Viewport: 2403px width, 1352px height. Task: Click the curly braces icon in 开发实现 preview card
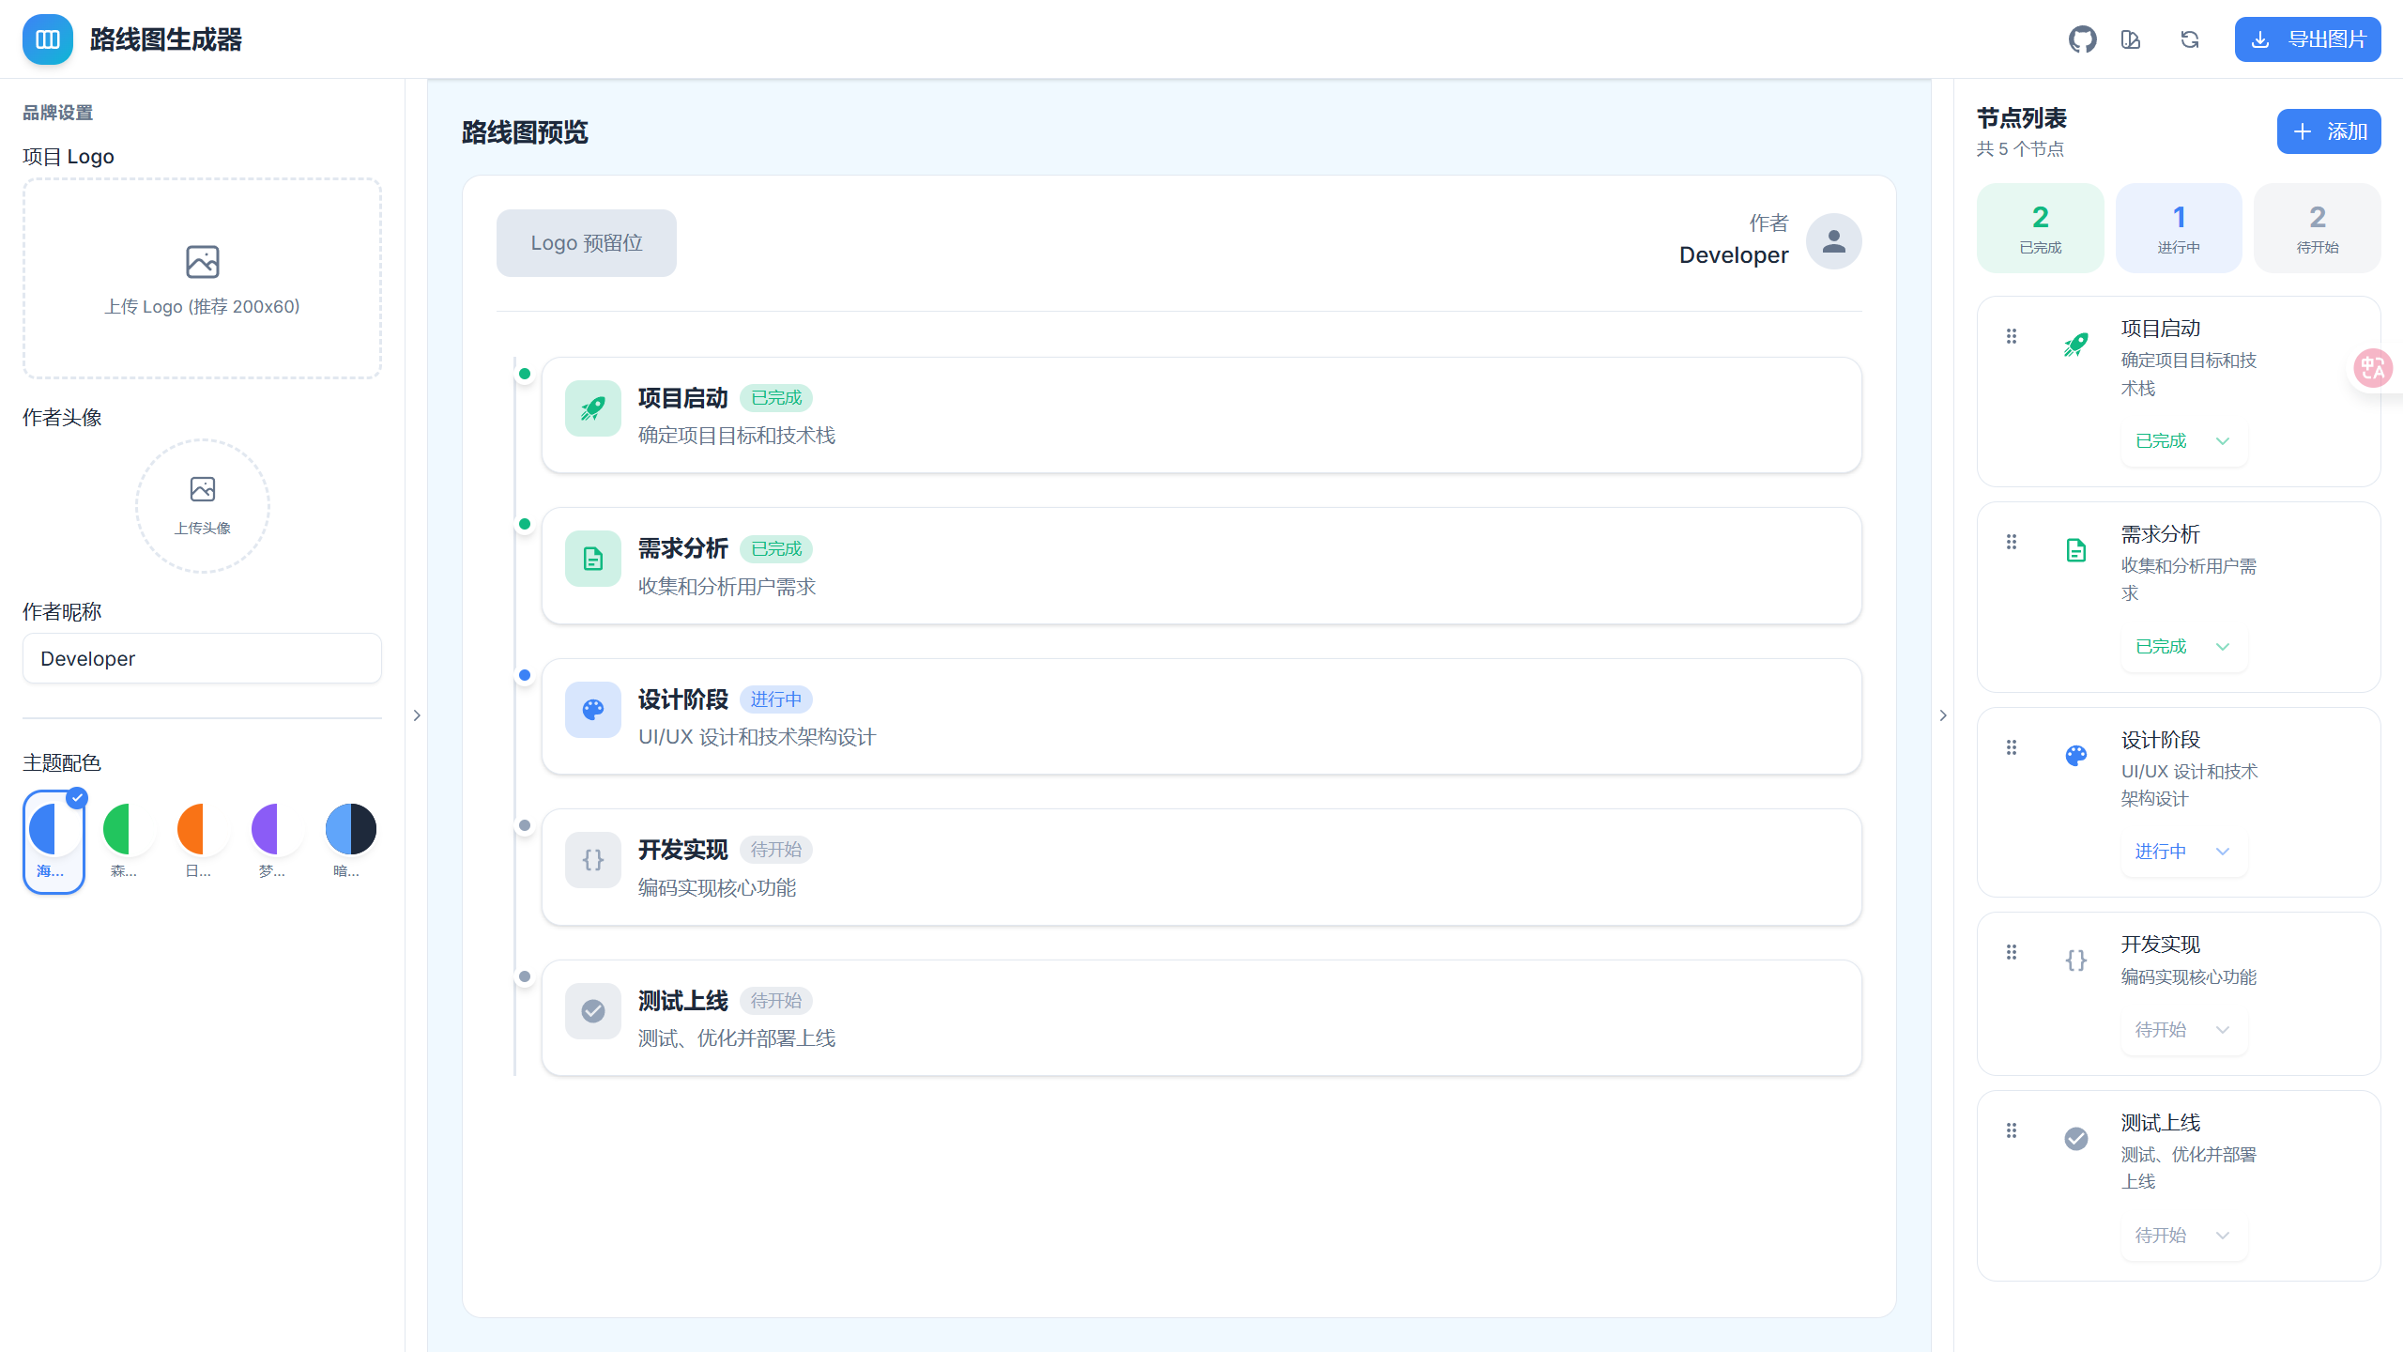592,860
